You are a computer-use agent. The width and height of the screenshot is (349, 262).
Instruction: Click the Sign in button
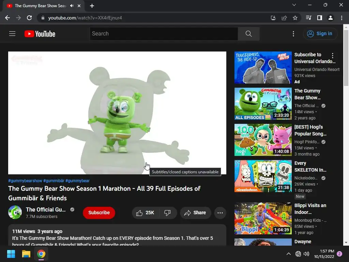320,34
